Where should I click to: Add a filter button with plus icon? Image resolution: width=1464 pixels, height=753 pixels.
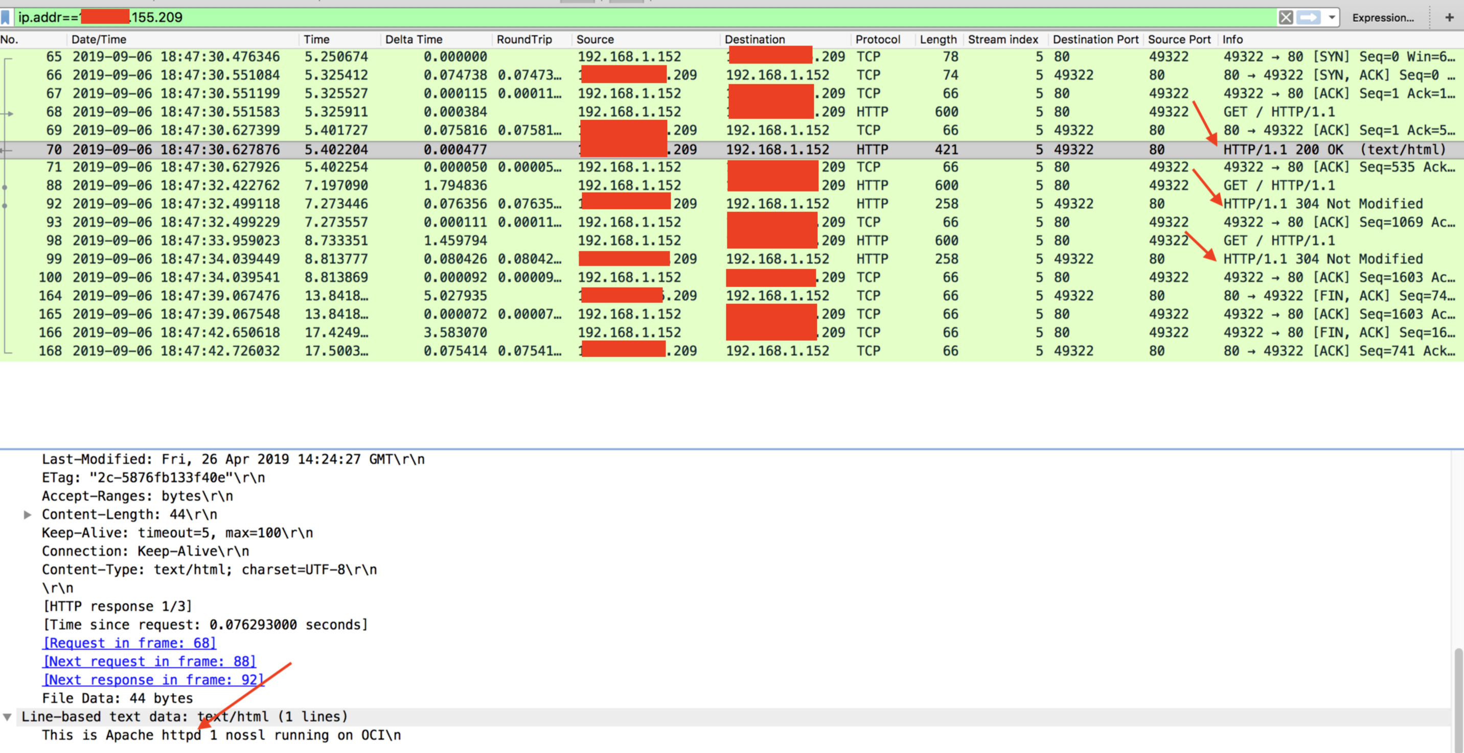coord(1449,17)
